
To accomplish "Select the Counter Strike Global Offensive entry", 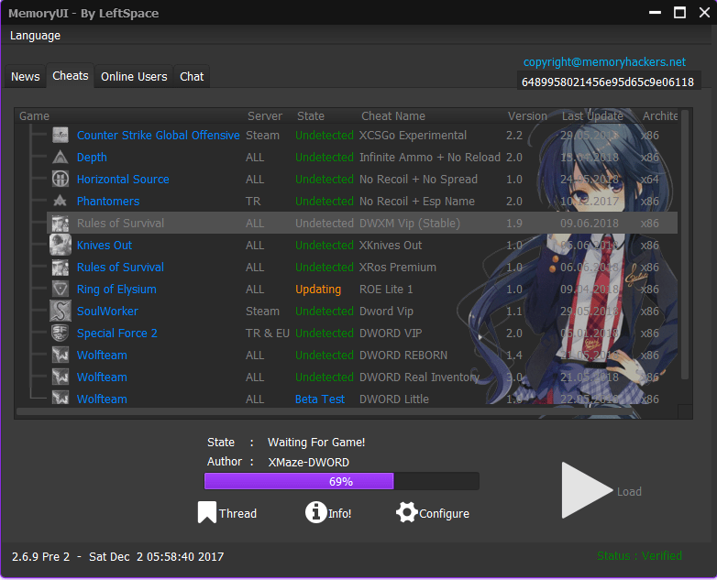I will (159, 136).
